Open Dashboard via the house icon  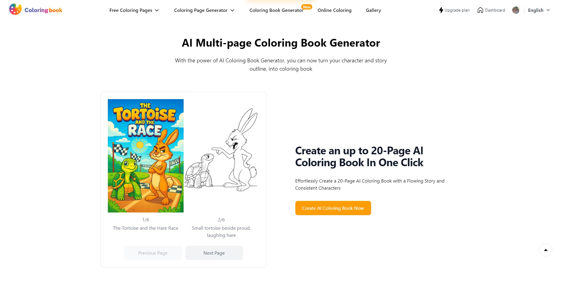(480, 10)
